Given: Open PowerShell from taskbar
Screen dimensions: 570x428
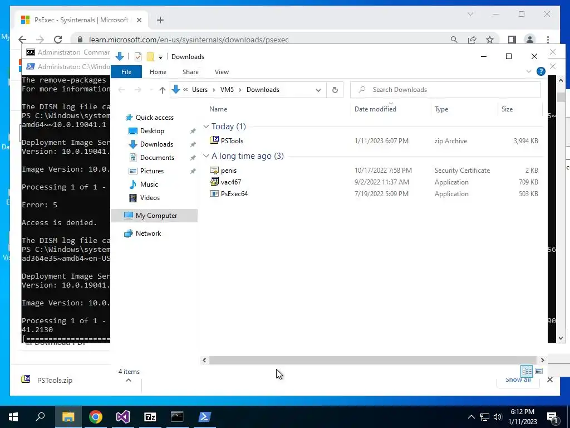Looking at the screenshot, I should click(x=205, y=417).
